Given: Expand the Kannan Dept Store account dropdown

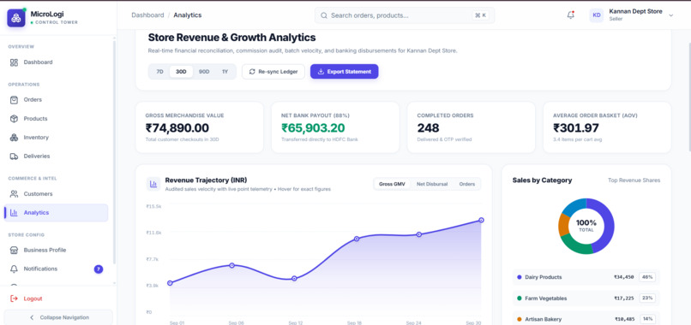Looking at the screenshot, I should (671, 15).
